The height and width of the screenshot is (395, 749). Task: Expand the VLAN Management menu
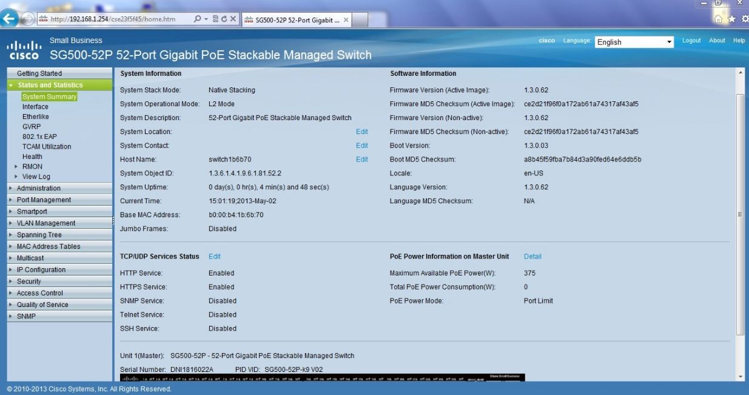click(59, 223)
